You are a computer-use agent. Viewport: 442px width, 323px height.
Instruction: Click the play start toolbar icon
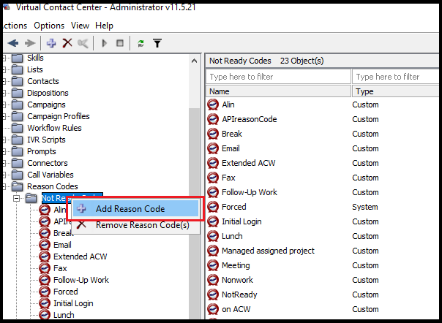tap(105, 43)
